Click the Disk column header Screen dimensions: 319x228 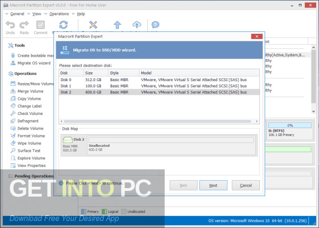[x=71, y=73]
